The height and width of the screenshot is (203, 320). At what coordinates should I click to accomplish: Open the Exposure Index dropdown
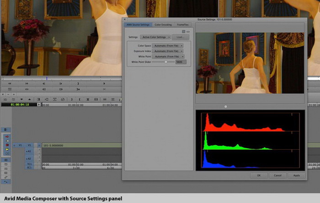(168, 51)
